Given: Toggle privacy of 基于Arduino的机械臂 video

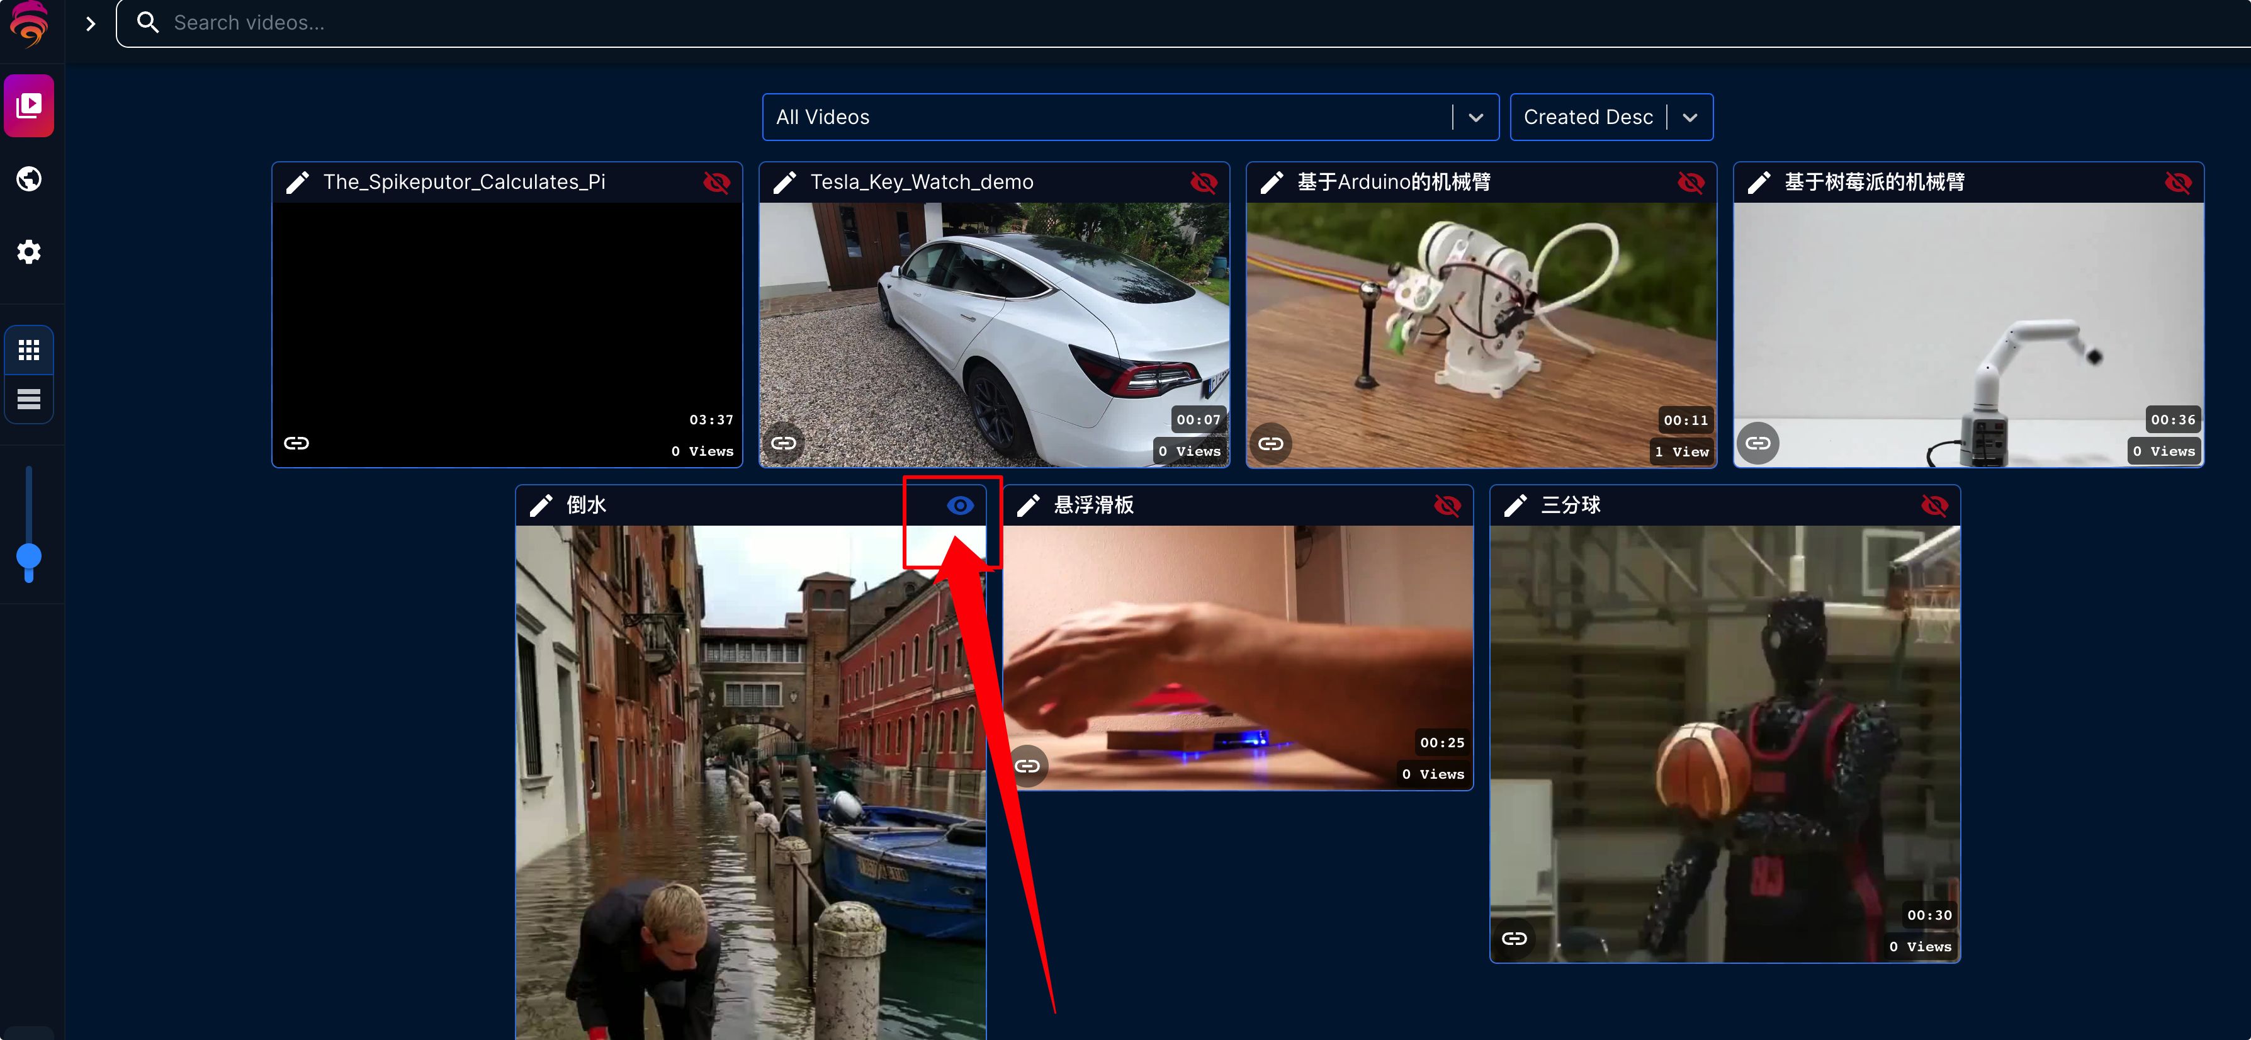Looking at the screenshot, I should (1690, 182).
